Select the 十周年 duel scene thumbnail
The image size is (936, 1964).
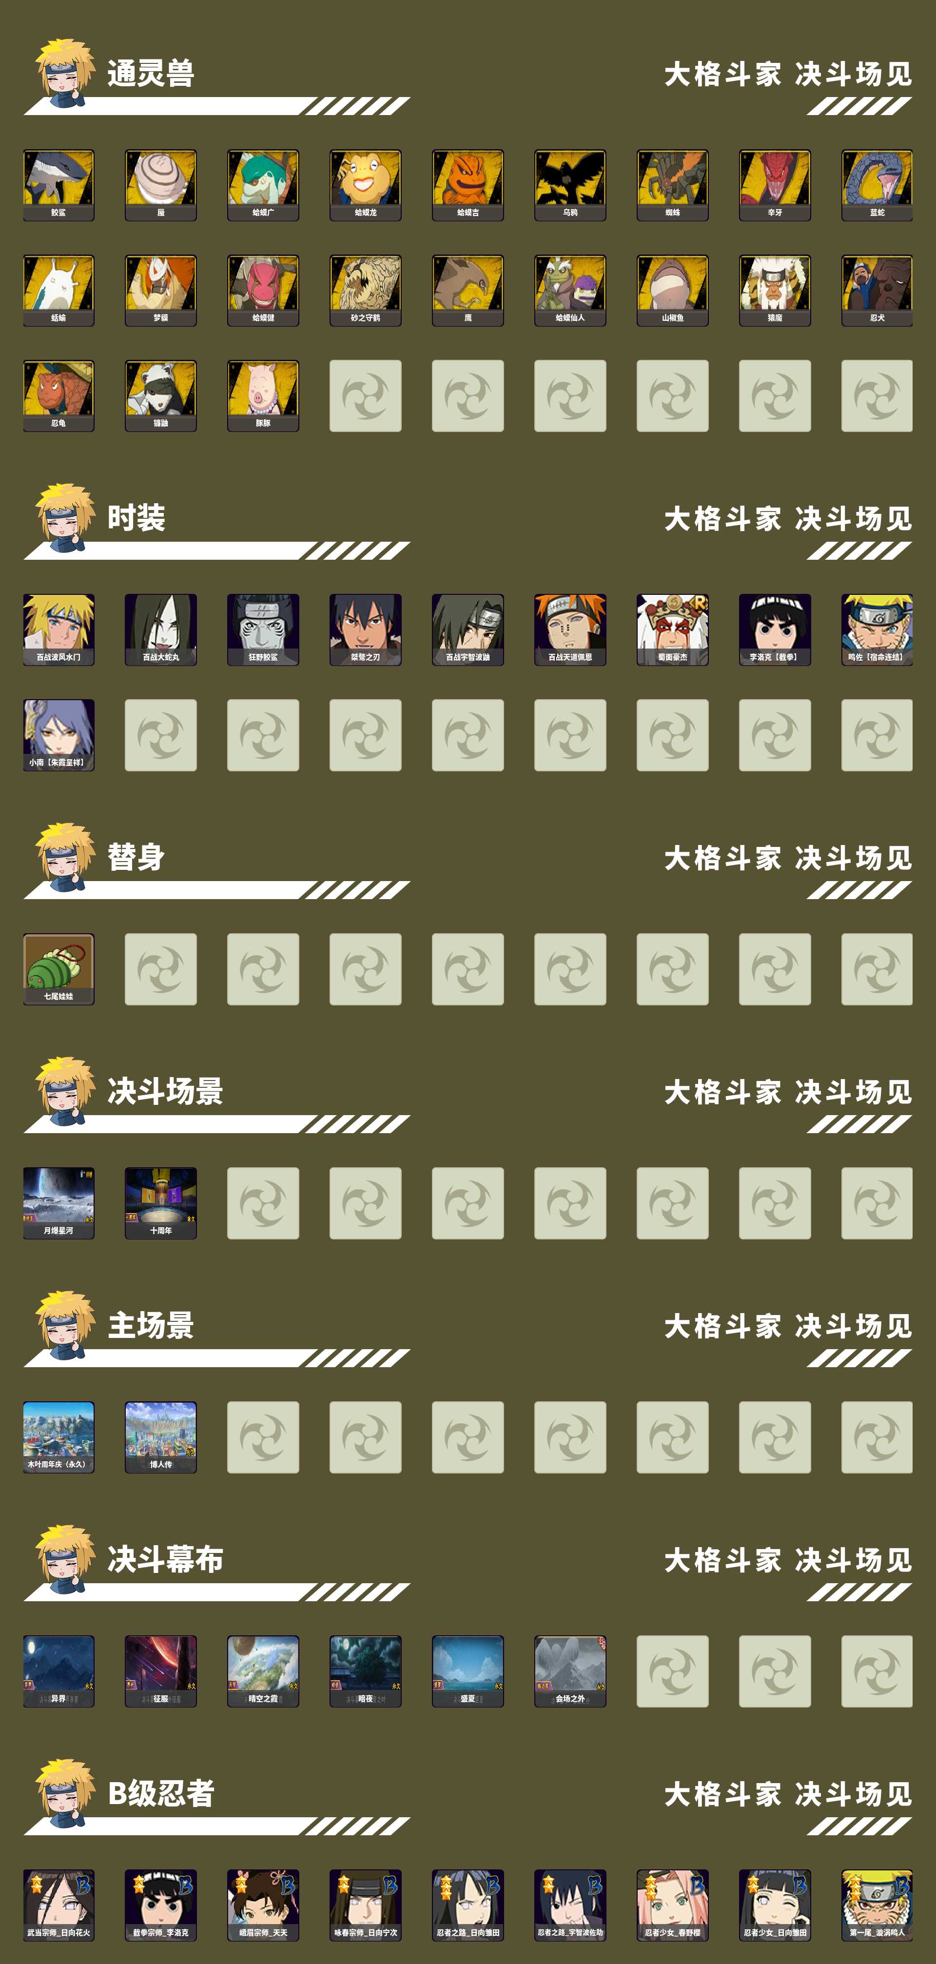pos(161,1203)
